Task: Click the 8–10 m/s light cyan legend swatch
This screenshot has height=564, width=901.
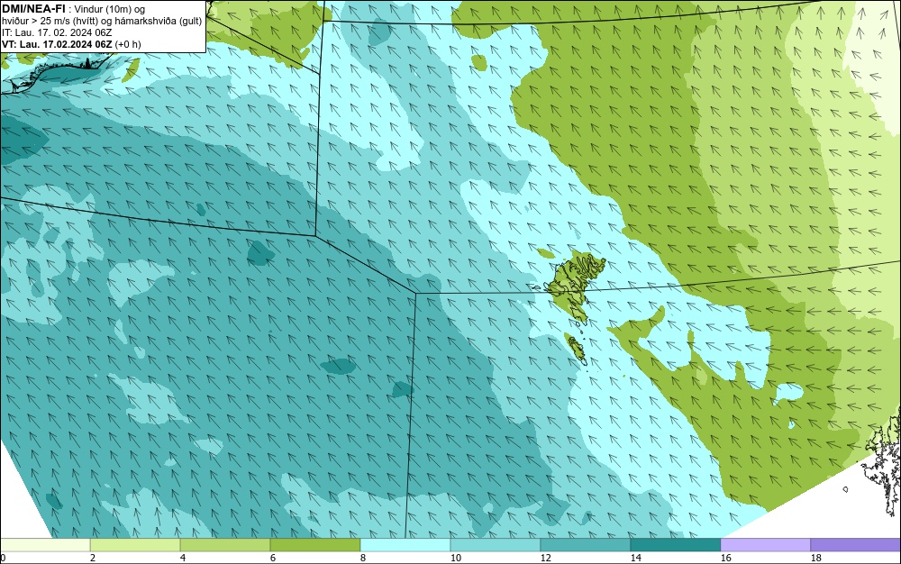Action: (x=405, y=545)
